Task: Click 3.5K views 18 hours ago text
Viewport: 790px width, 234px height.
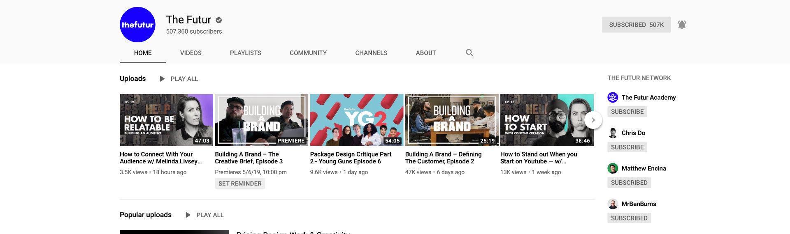Action: (153, 172)
